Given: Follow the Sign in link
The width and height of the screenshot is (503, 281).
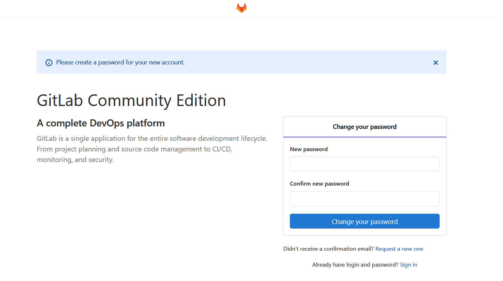Looking at the screenshot, I should (408, 265).
